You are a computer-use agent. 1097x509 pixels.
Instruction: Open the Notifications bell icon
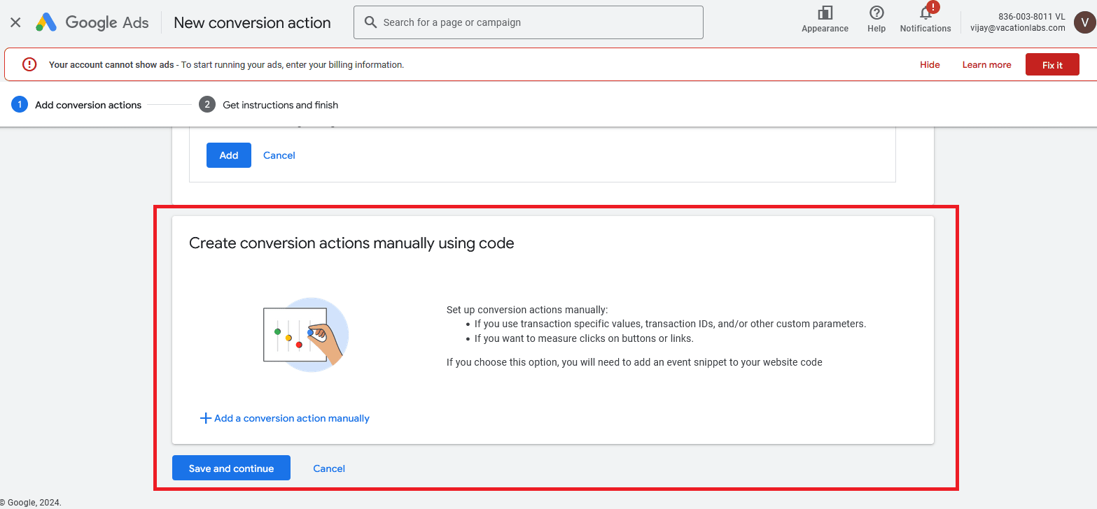coord(925,13)
